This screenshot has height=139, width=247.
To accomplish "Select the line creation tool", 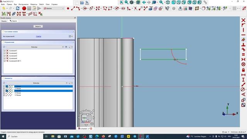I will [x=73, y=8].
